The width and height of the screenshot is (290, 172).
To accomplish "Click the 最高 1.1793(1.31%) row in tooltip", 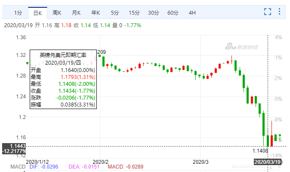I will [x=63, y=77].
